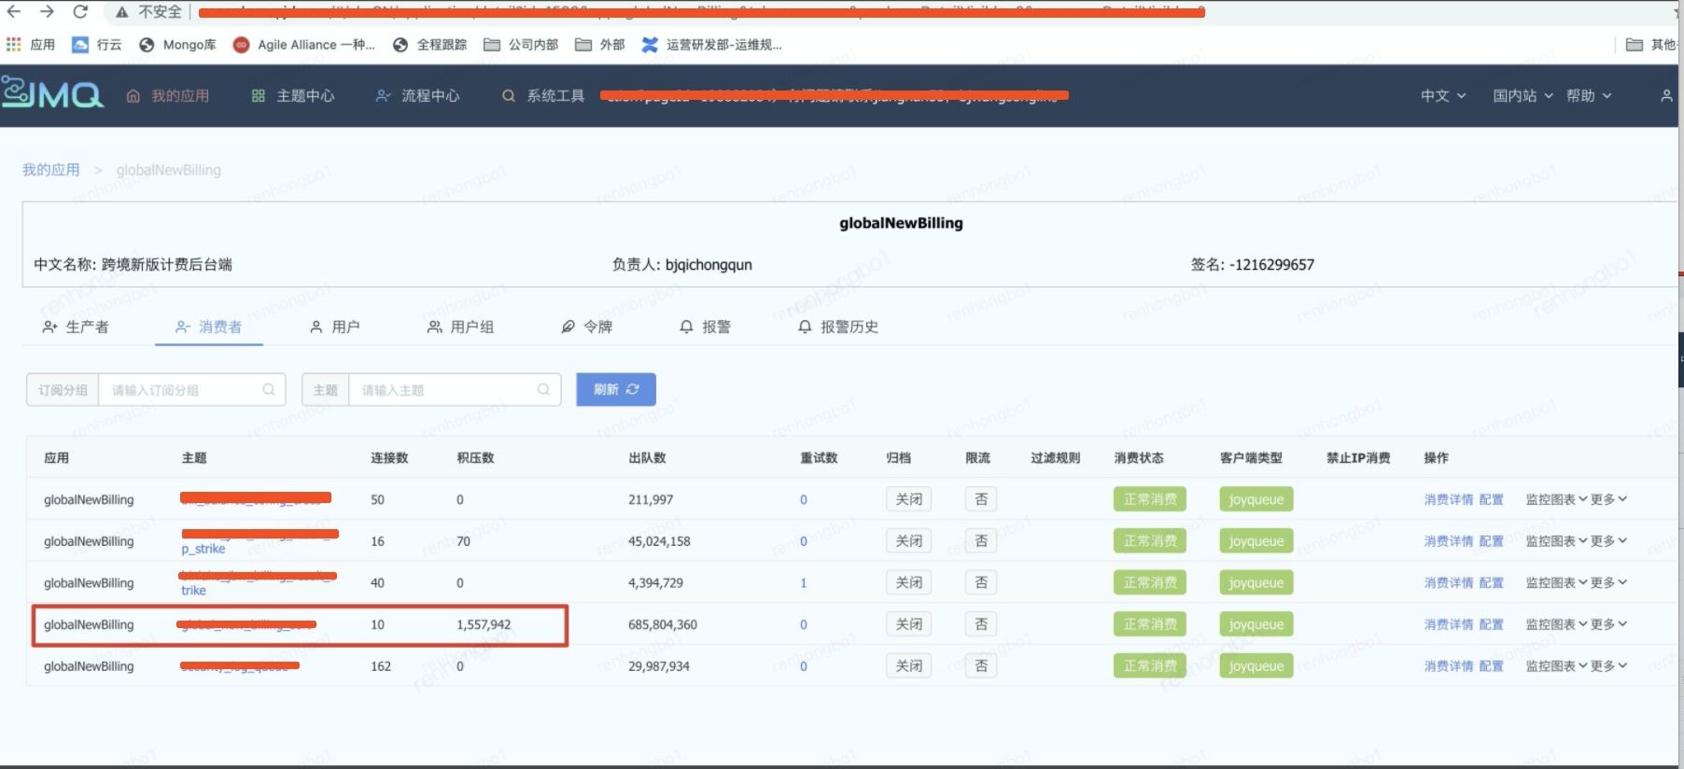This screenshot has height=769, width=1684.
Task: Open the 其他 bookmarks folder
Action: click(x=1650, y=45)
